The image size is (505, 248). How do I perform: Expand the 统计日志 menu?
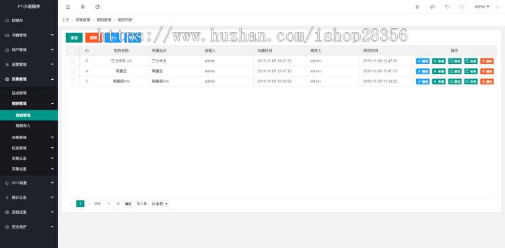[x=29, y=198]
